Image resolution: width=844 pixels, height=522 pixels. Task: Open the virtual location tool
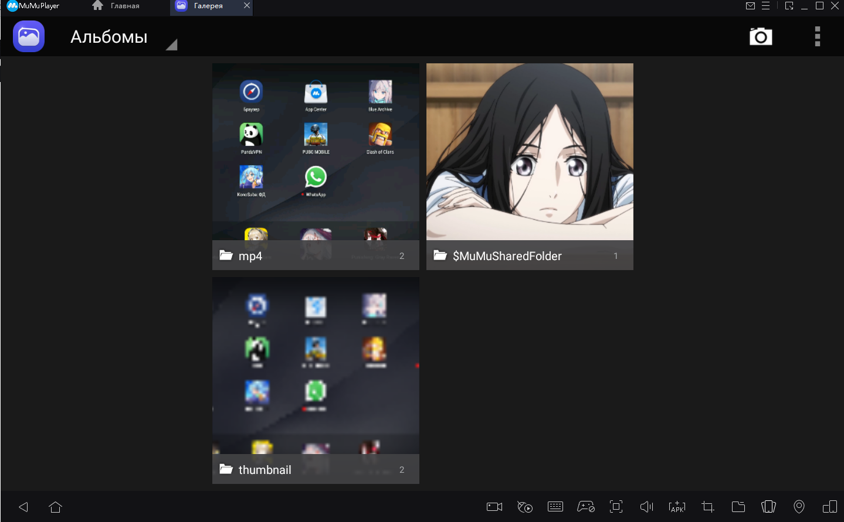[x=799, y=507]
